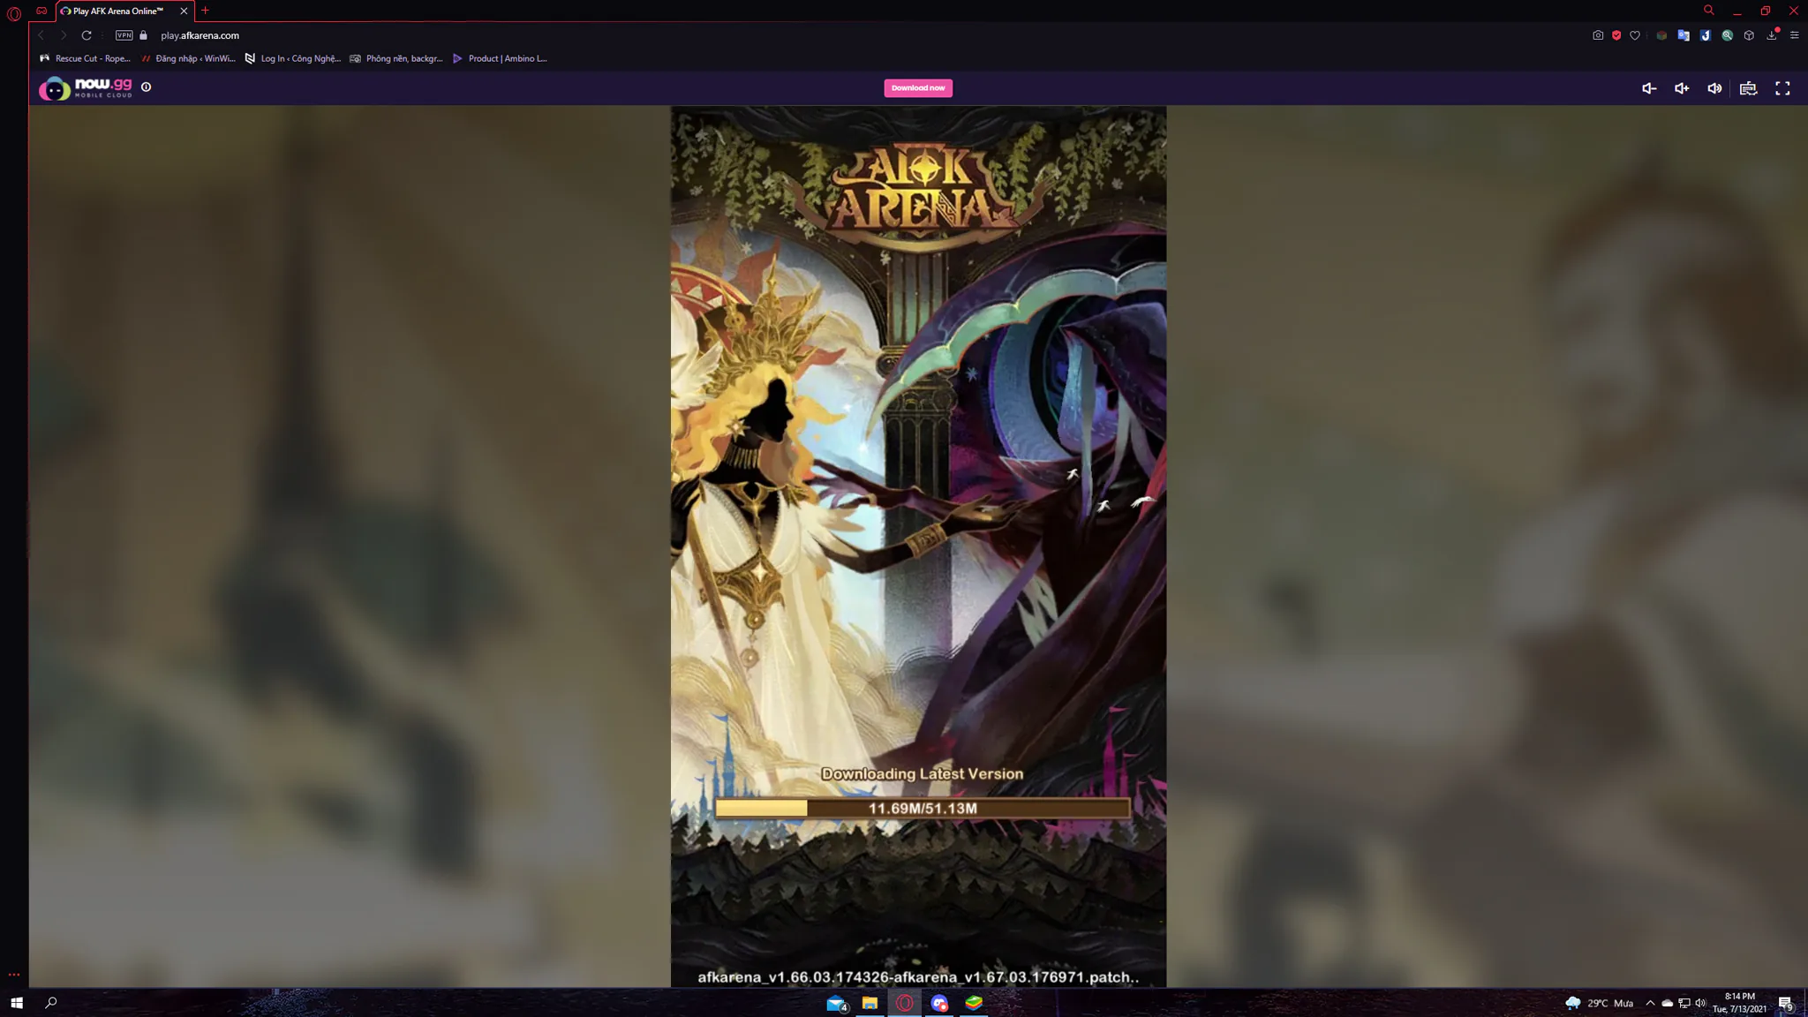Click the play.afkarena.com address field
The width and height of the screenshot is (1808, 1017).
(200, 35)
